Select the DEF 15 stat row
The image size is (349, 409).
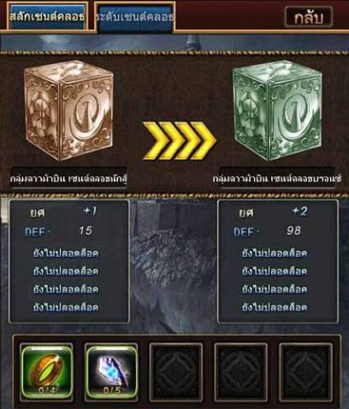pyautogui.click(x=59, y=231)
